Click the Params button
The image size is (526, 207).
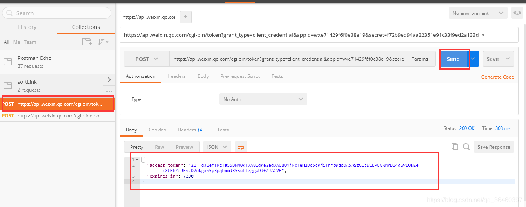[x=420, y=59]
